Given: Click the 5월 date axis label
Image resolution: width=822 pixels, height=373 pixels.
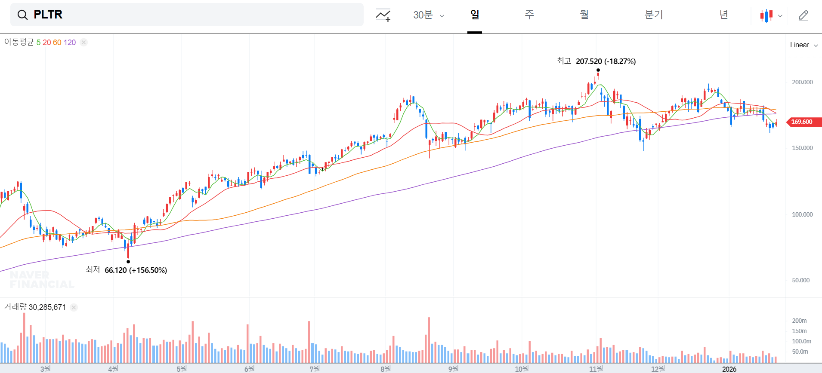Looking at the screenshot, I should (x=182, y=369).
